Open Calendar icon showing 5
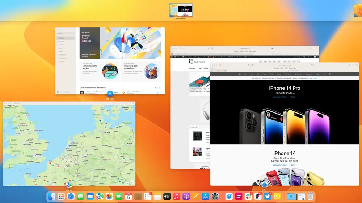Image resolution: width=362 pixels, height=203 pixels. point(129,197)
